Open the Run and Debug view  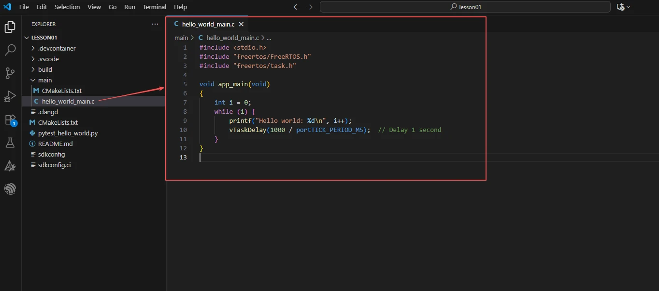click(x=10, y=96)
